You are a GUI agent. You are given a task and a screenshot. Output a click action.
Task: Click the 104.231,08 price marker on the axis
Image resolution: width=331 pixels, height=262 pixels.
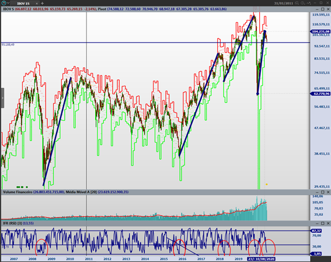coord(320,32)
